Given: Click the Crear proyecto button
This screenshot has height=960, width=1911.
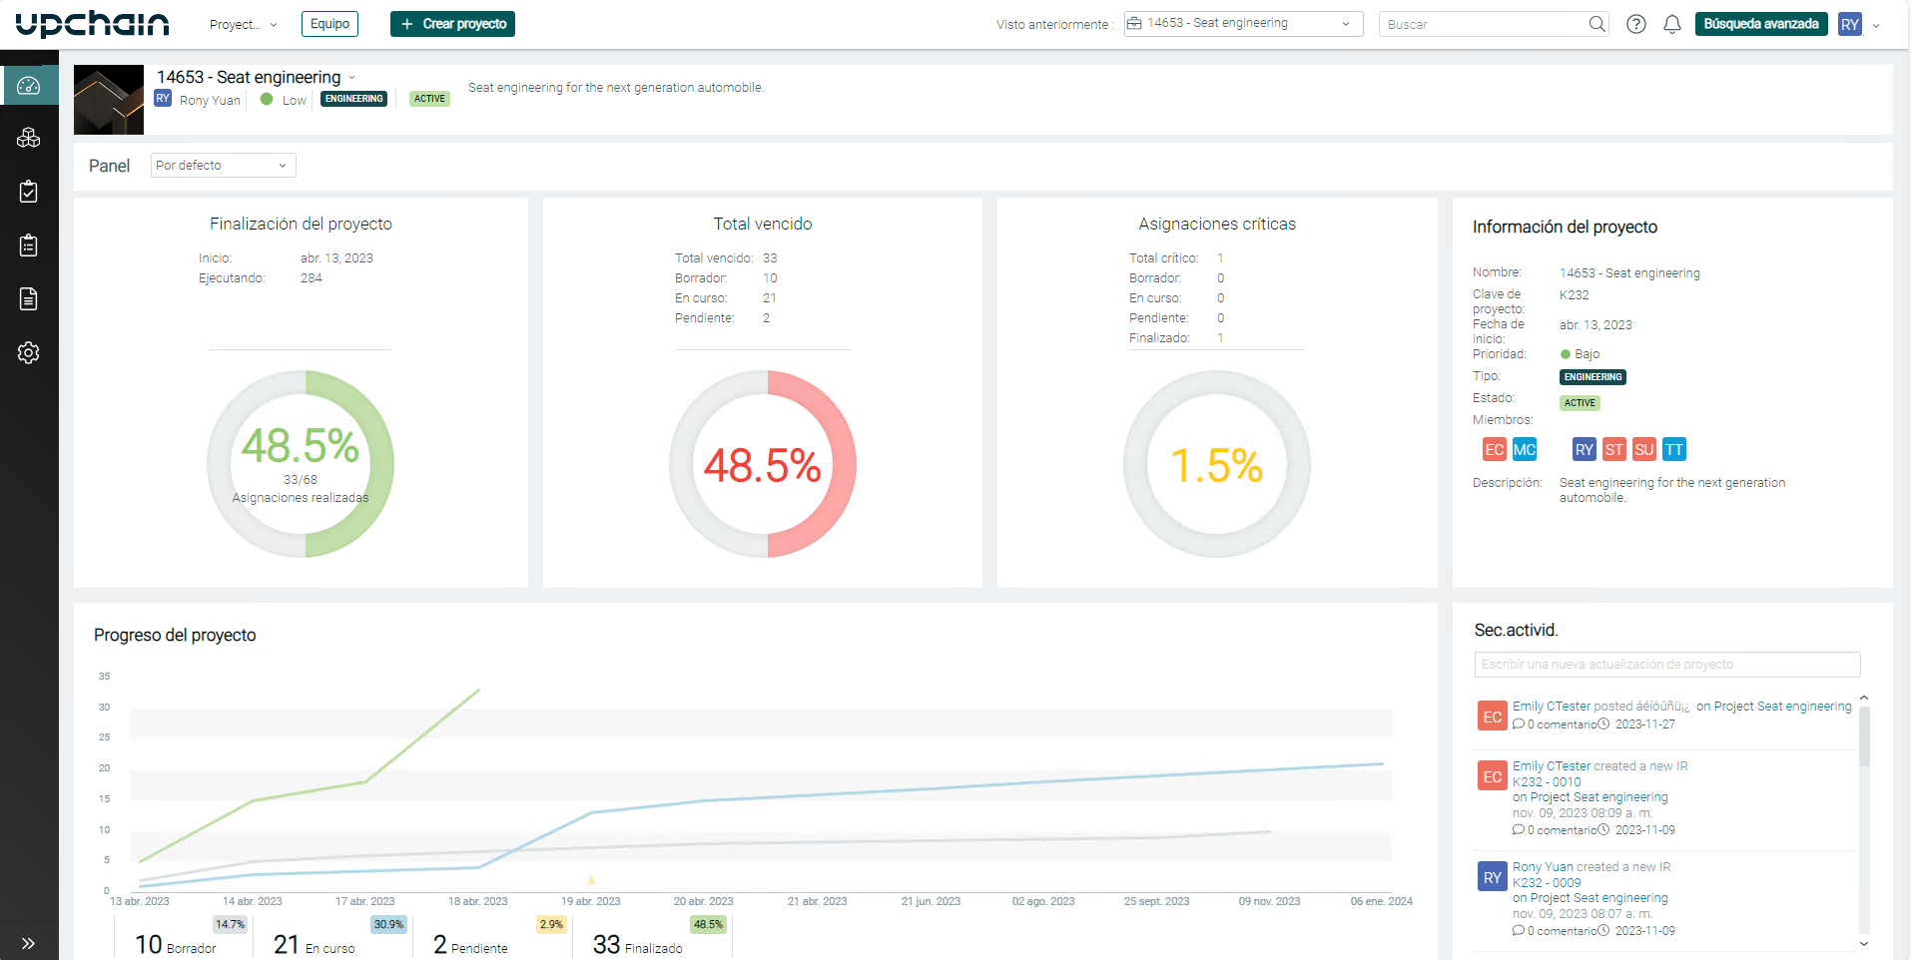Looking at the screenshot, I should tap(452, 24).
